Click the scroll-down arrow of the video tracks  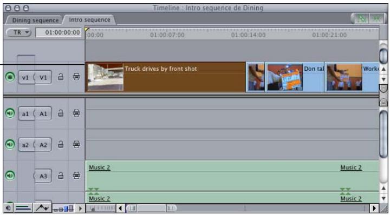(x=383, y=79)
